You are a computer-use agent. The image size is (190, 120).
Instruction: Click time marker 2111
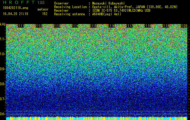pos(21,26)
